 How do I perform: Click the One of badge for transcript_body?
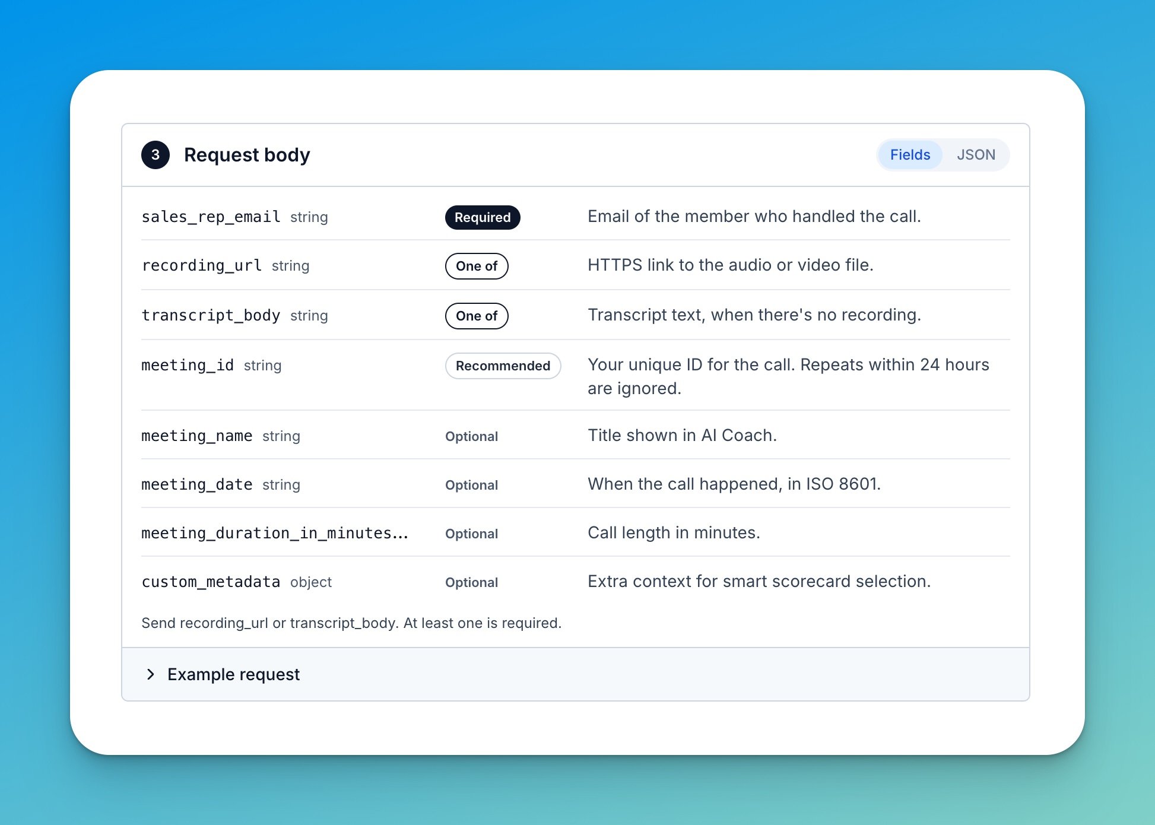pyautogui.click(x=477, y=316)
